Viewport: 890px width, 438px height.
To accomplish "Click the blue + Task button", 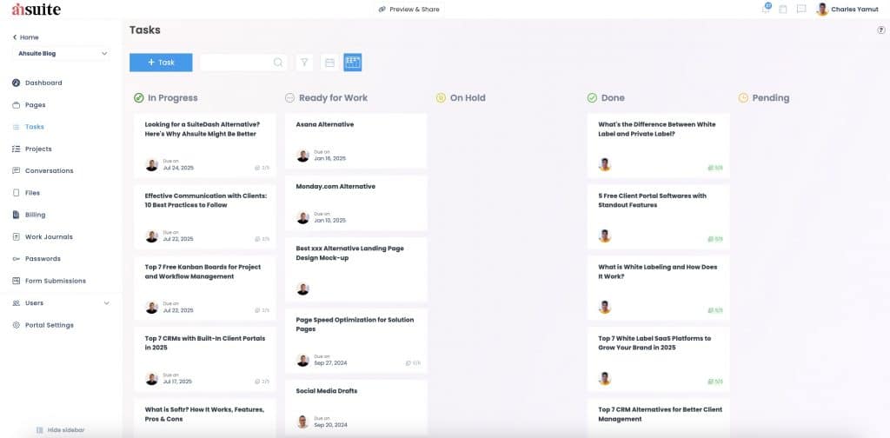I will point(161,63).
